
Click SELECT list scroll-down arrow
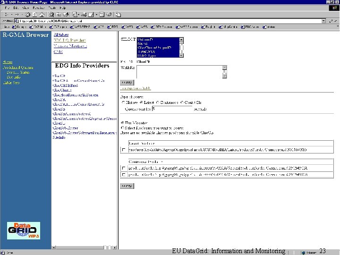(x=181, y=56)
